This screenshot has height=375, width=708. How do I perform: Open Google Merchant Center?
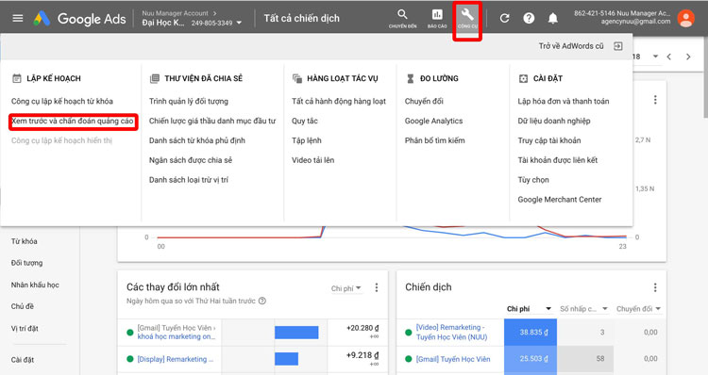[560, 200]
